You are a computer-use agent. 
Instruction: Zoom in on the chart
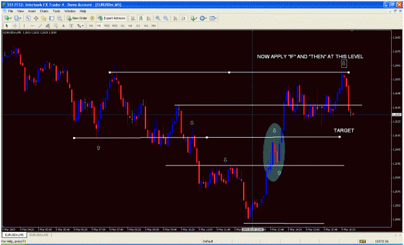click(158, 18)
